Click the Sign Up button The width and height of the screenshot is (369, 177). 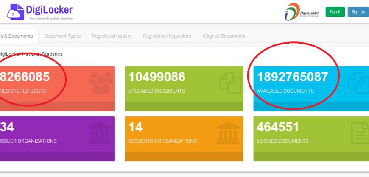[358, 12]
